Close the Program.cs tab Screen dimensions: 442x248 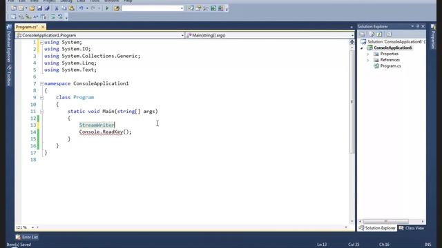43,27
